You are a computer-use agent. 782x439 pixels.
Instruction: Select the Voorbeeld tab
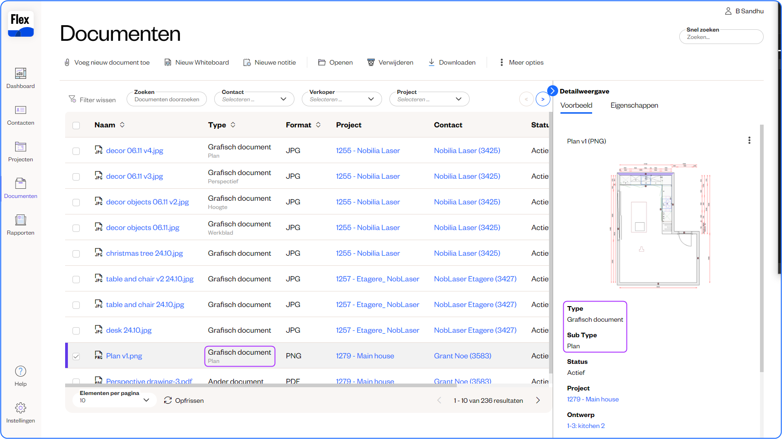pyautogui.click(x=576, y=105)
